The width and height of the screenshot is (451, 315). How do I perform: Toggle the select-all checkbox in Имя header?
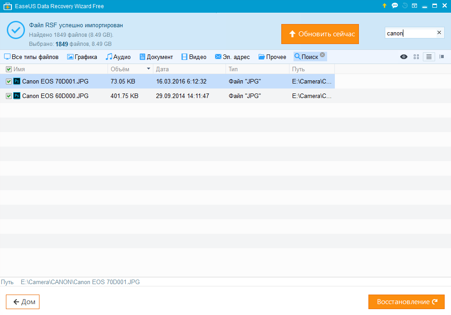pos(9,69)
